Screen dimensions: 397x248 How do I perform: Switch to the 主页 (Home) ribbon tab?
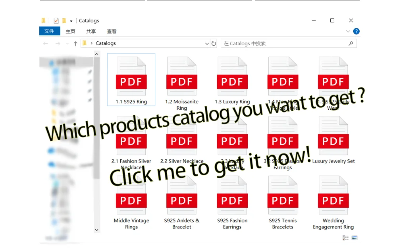pyautogui.click(x=70, y=31)
